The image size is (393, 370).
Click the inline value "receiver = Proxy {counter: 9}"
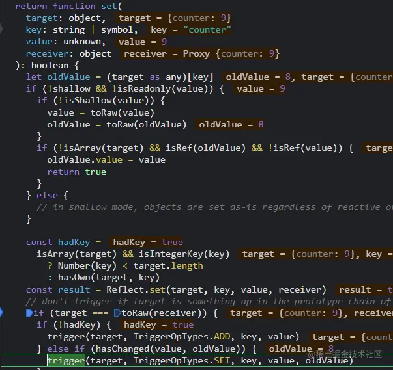[201, 53]
